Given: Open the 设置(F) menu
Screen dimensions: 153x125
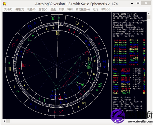Looking at the screenshot, I should pos(31,9).
